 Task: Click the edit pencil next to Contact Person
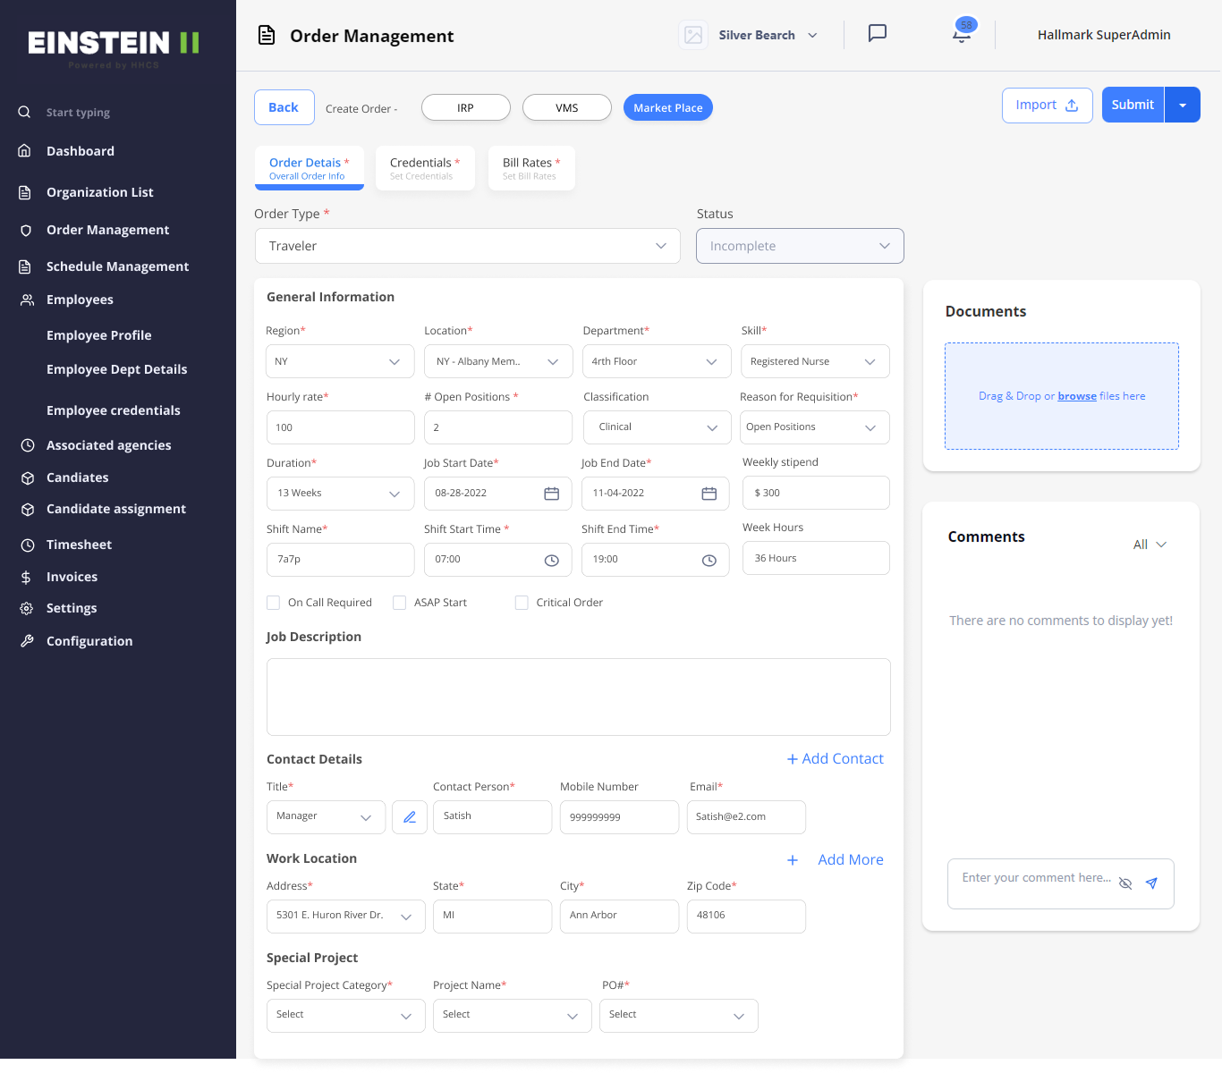click(410, 816)
